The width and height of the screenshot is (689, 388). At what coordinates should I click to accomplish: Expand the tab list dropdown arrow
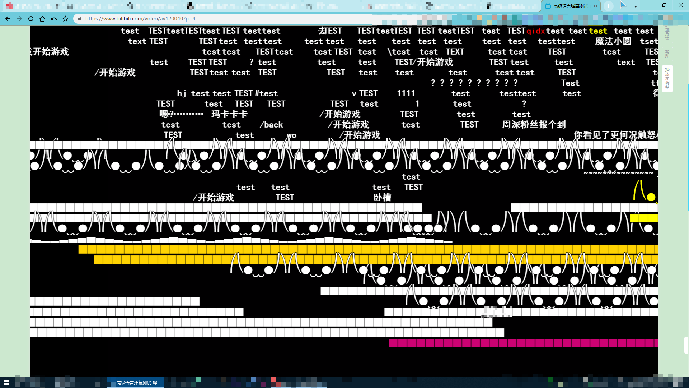pyautogui.click(x=636, y=6)
